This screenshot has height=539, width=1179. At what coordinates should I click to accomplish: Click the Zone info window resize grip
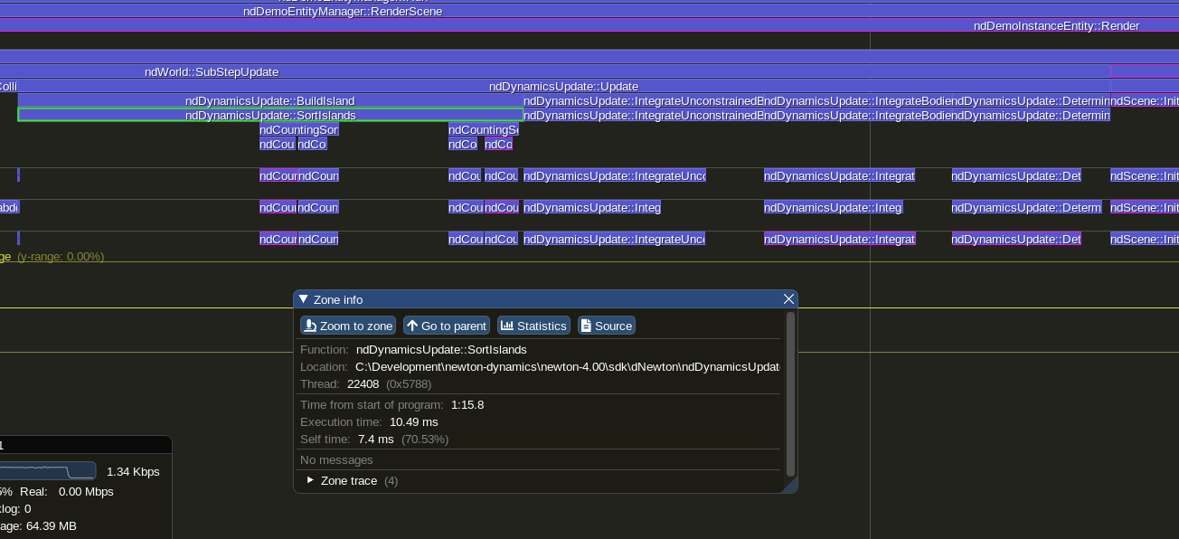tap(790, 487)
